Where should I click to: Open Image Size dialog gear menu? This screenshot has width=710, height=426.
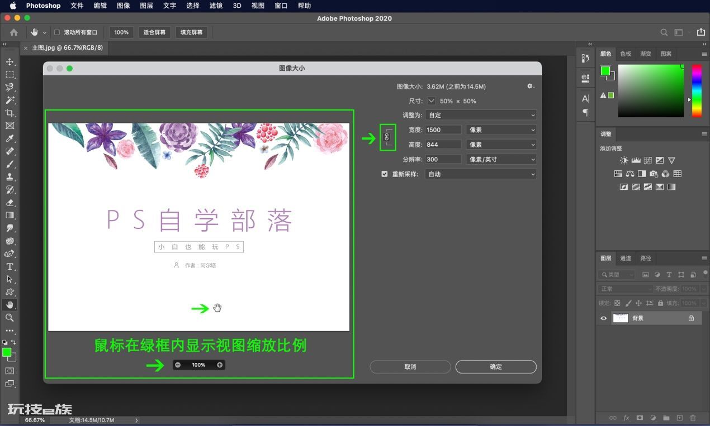tap(531, 87)
